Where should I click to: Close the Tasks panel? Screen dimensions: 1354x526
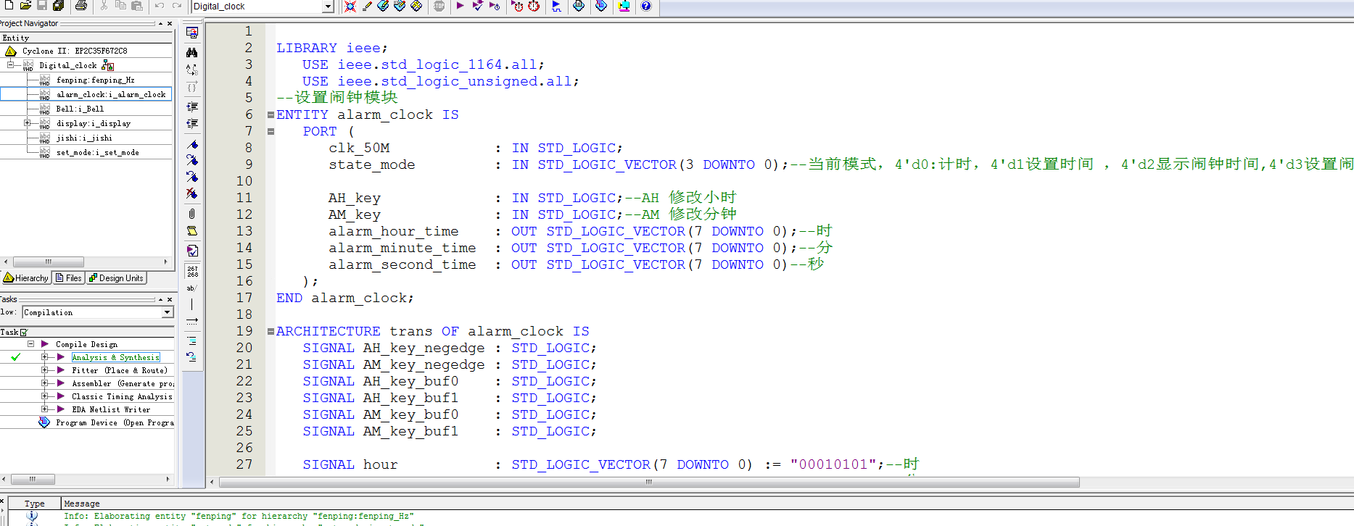coord(170,299)
